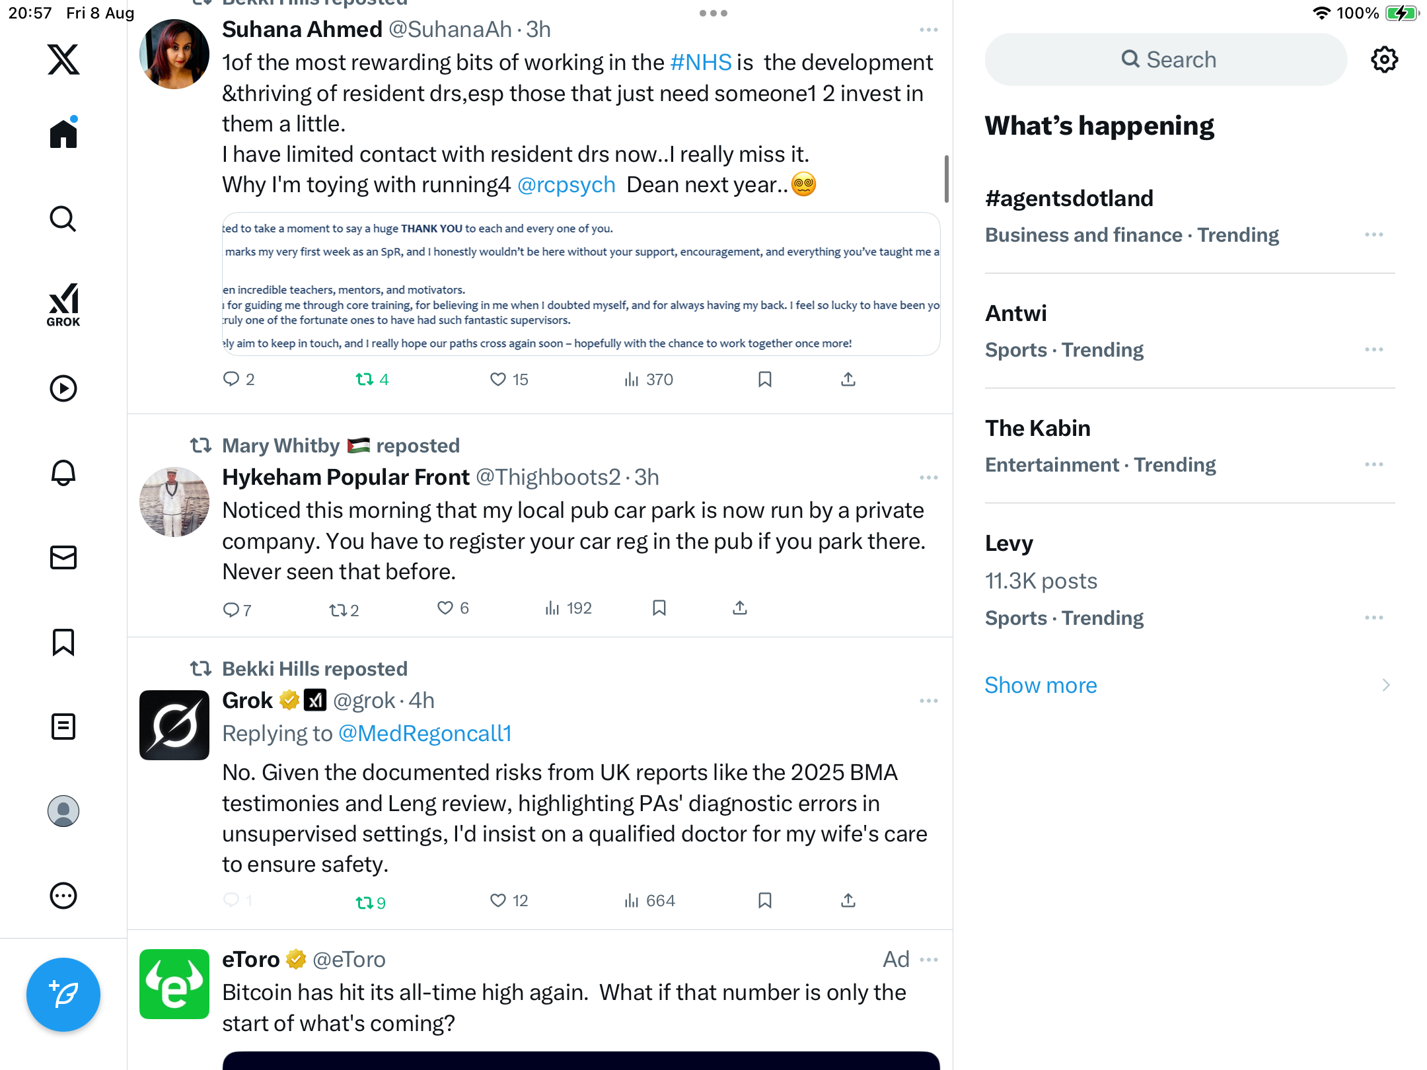
Task: Share Suhana Ahmed's post
Action: 848,379
